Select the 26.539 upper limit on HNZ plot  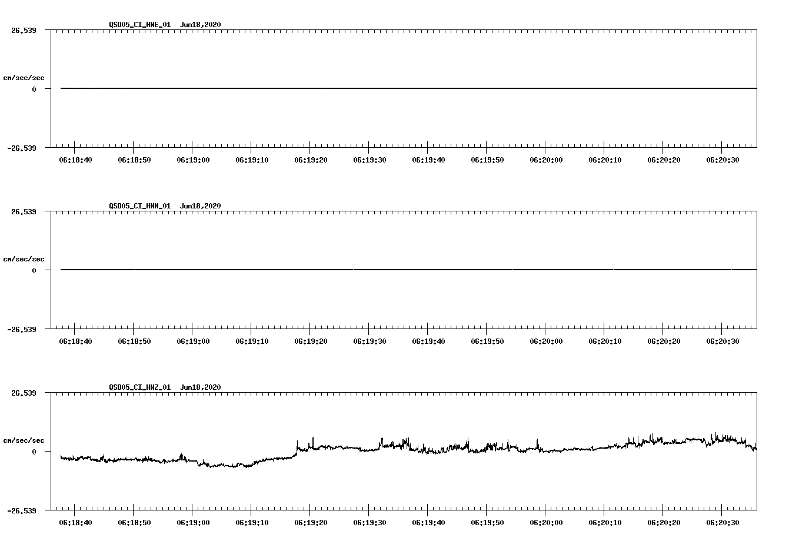click(x=24, y=393)
